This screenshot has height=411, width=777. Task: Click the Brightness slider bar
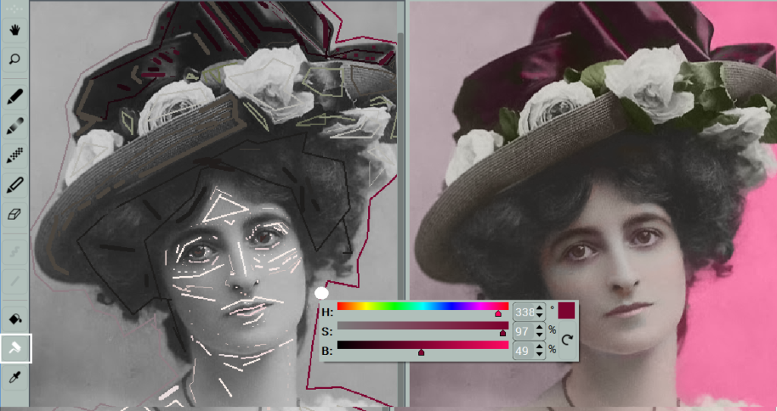(423, 344)
